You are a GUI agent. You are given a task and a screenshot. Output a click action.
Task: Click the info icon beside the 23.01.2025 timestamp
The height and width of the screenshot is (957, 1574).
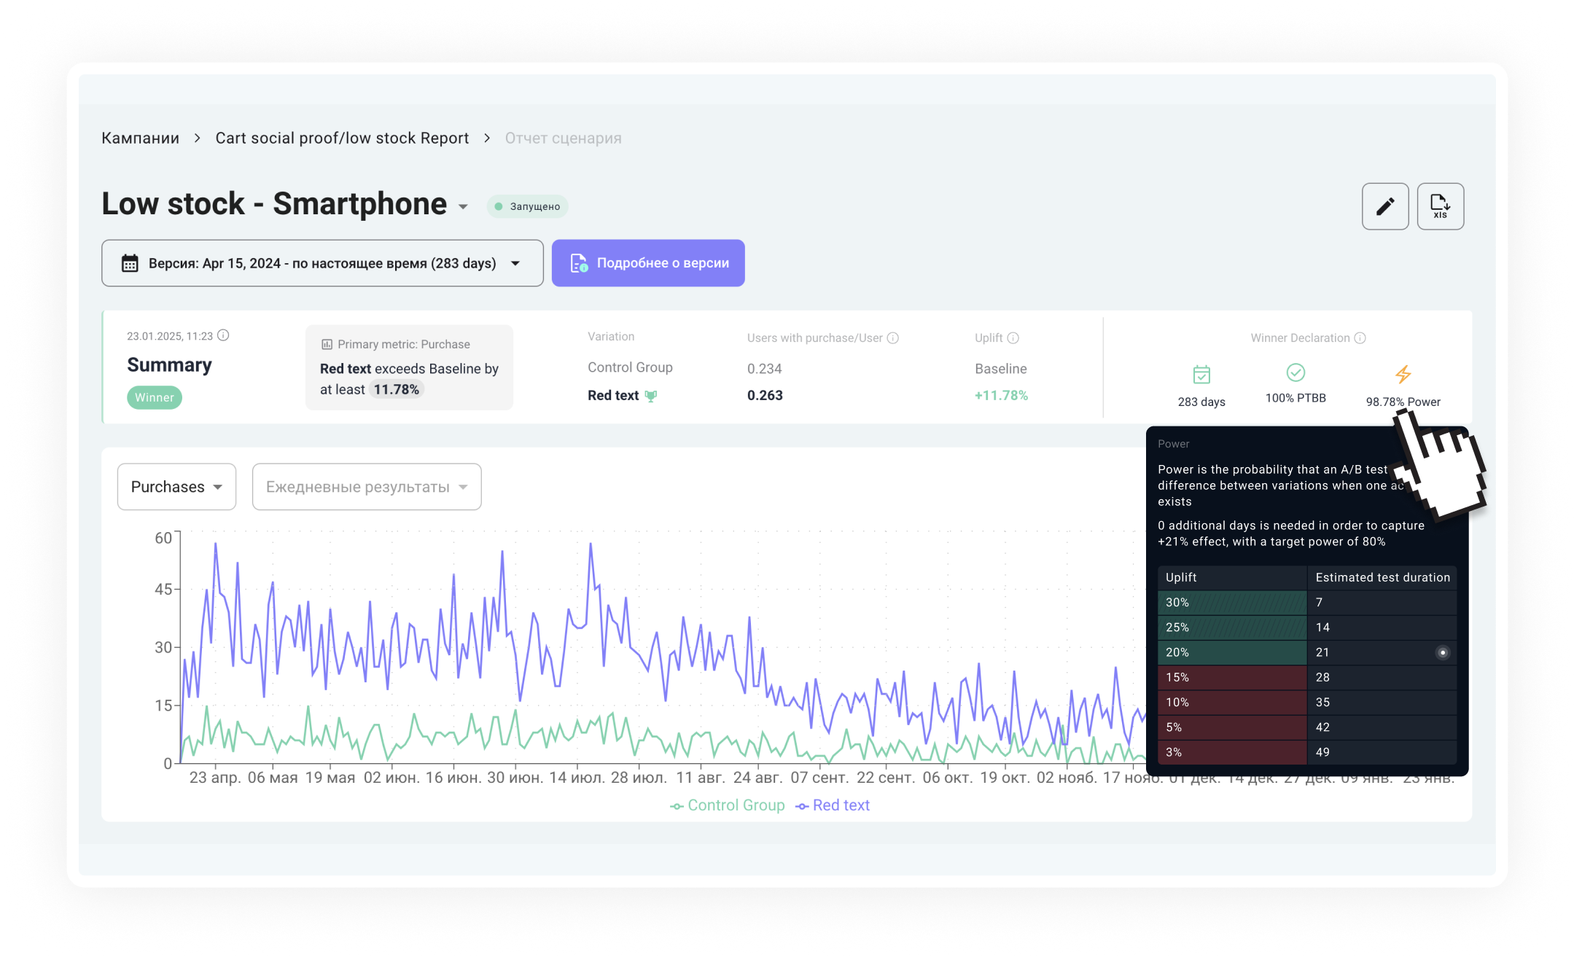(224, 335)
